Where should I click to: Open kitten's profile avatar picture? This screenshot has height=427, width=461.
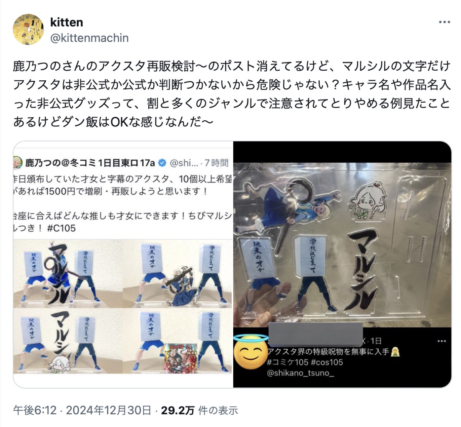(x=28, y=30)
